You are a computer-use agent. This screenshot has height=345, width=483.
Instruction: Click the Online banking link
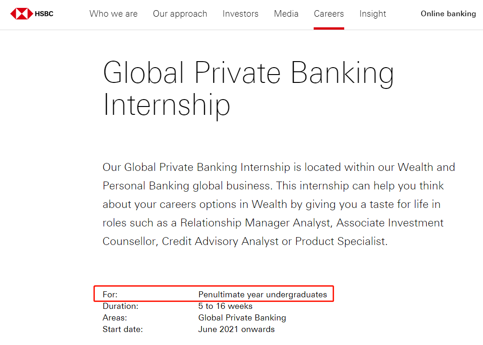[x=448, y=14]
